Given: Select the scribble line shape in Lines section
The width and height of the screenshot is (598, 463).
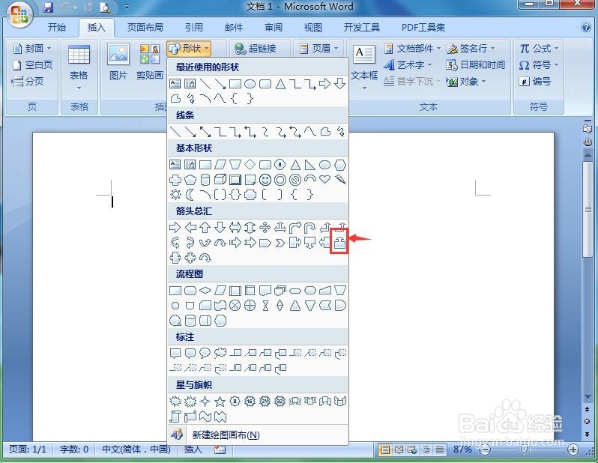Looking at the screenshot, I should tap(340, 132).
